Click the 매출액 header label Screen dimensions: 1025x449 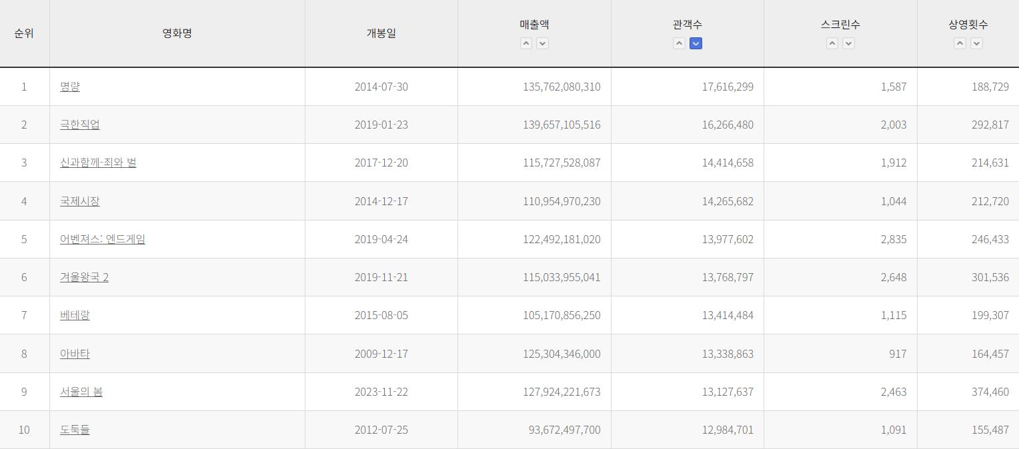tap(534, 25)
